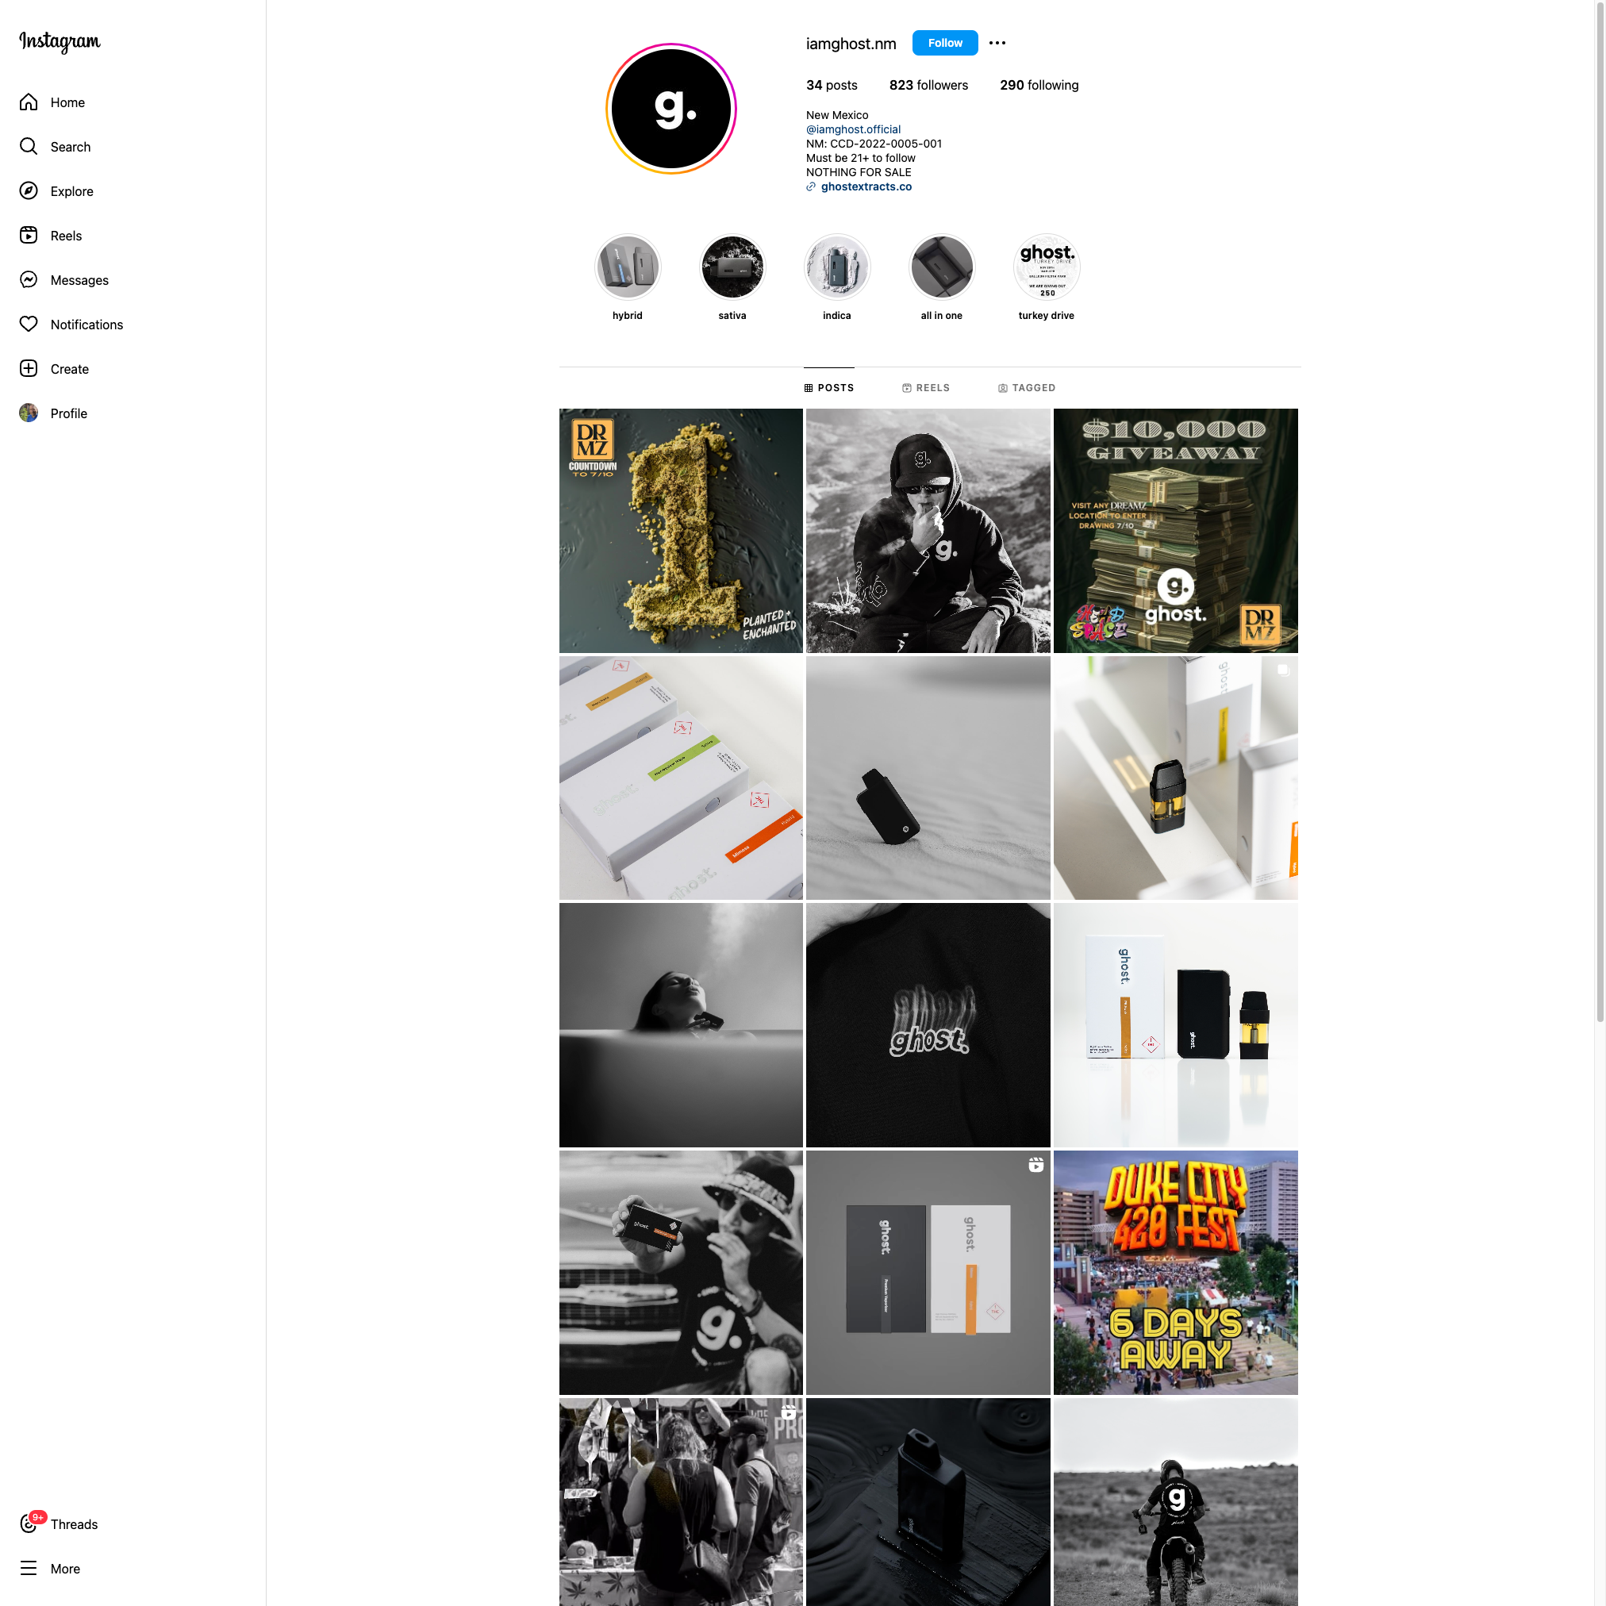This screenshot has width=1606, height=1606.
Task: View the 823 followers list
Action: 928,86
